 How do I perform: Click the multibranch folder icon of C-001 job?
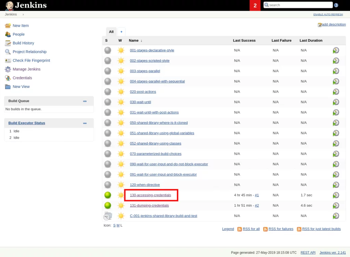coord(108,216)
